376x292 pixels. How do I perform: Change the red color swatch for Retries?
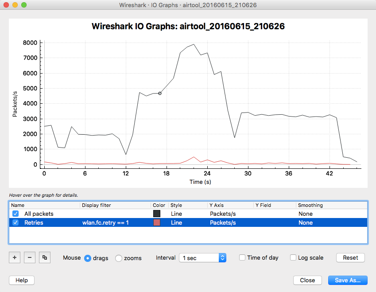[157, 222]
